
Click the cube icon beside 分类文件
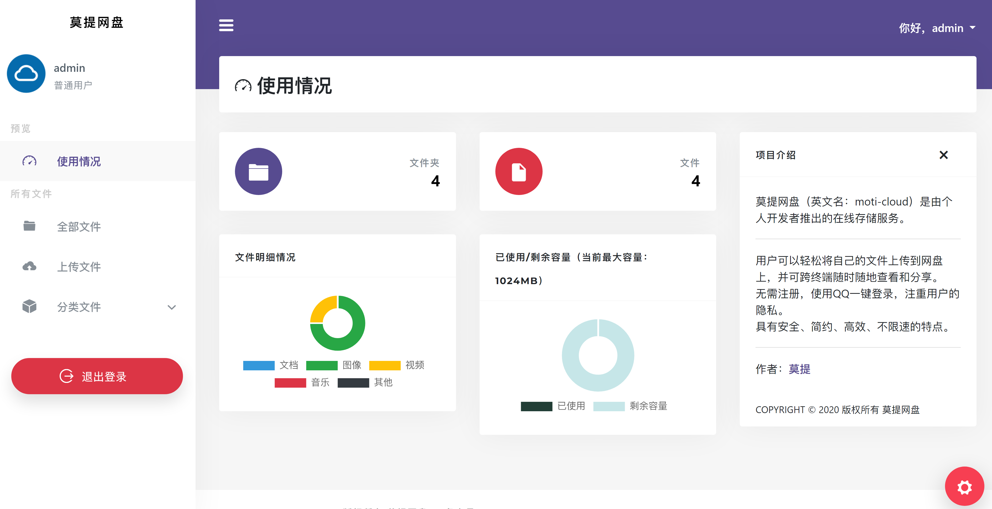click(29, 306)
